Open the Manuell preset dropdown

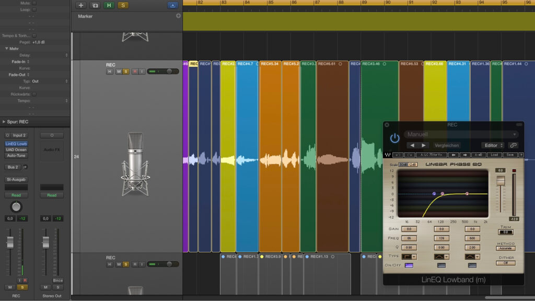[x=461, y=134]
